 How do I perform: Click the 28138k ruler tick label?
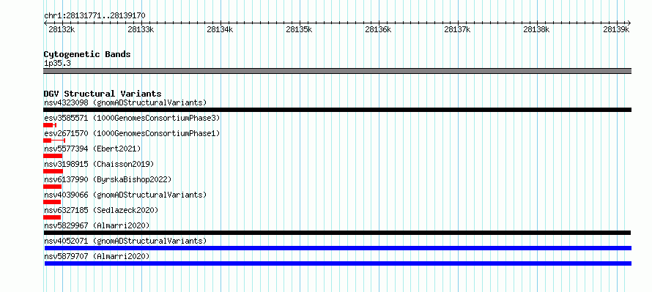(536, 29)
